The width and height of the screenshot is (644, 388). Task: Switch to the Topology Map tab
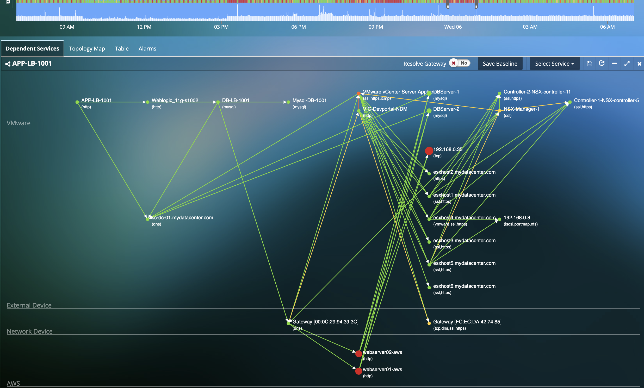[87, 49]
